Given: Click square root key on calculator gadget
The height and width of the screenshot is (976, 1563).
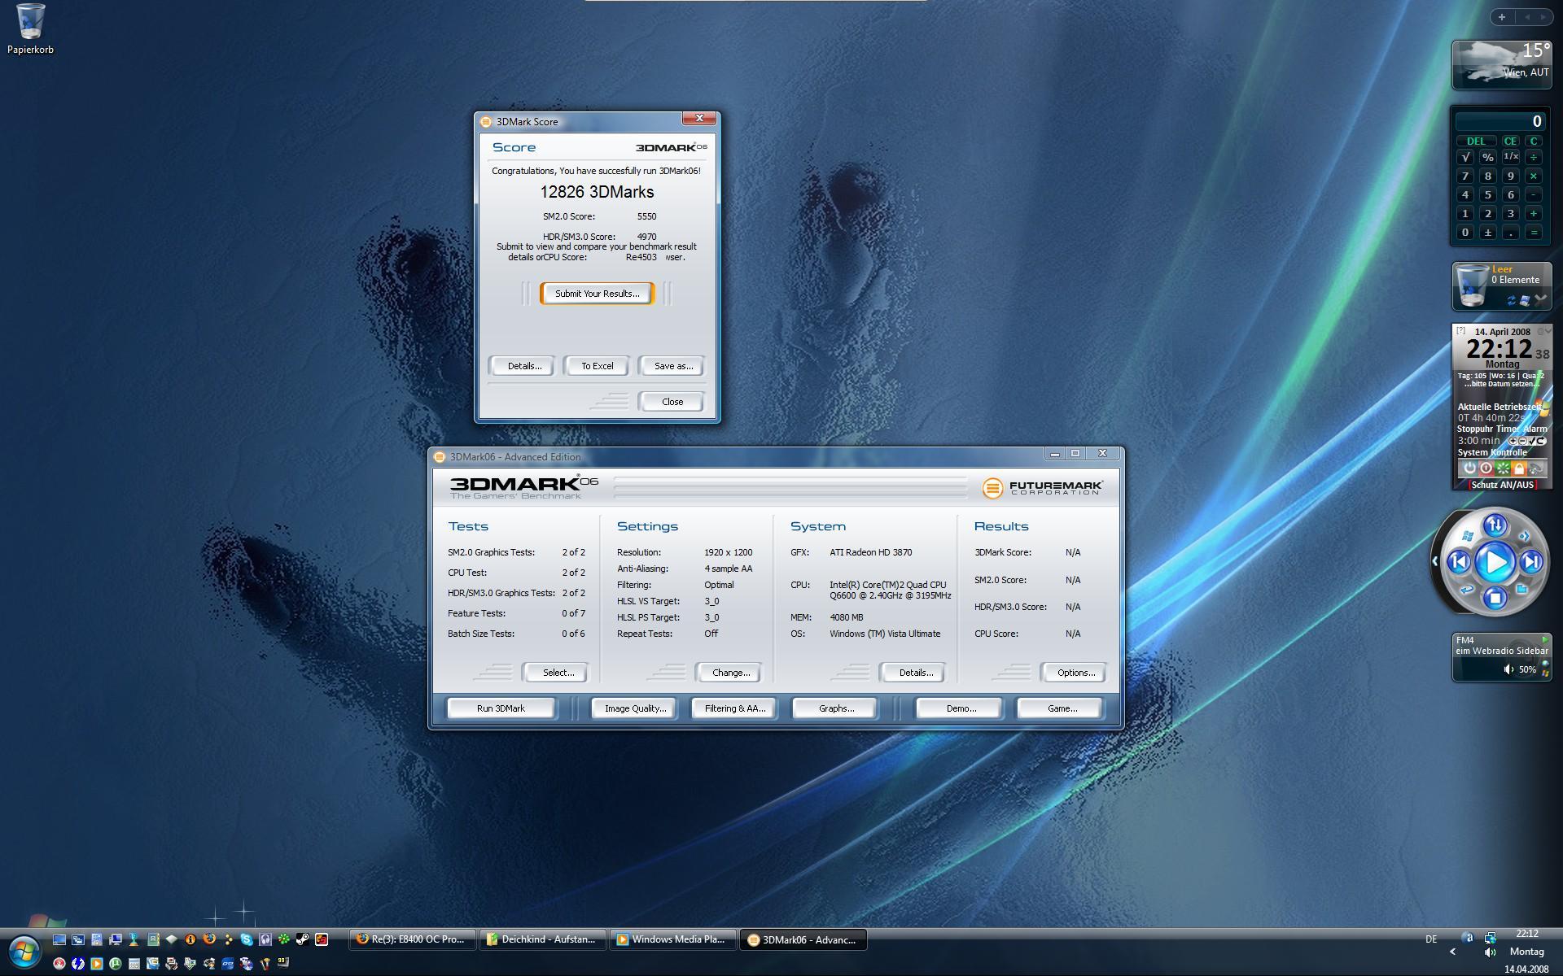Looking at the screenshot, I should [1465, 157].
